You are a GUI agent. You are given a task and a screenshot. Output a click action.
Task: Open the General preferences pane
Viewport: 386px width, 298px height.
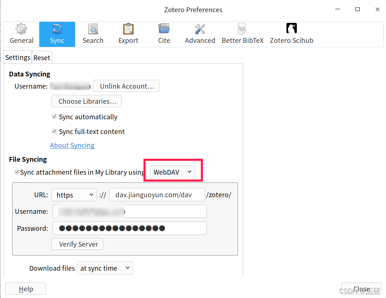click(x=21, y=34)
